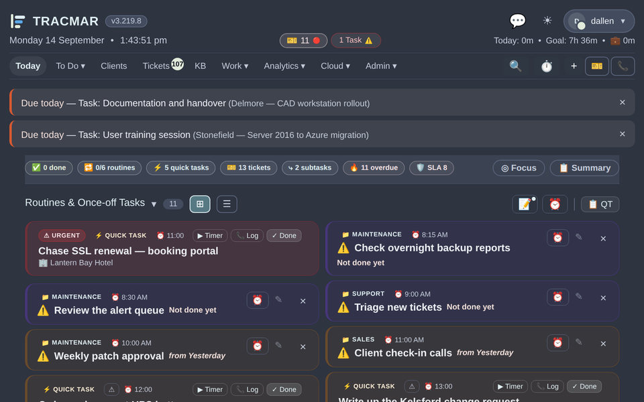Edit Client check-in calls pencil icon
Screen dimensions: 644x402
[x=579, y=342]
